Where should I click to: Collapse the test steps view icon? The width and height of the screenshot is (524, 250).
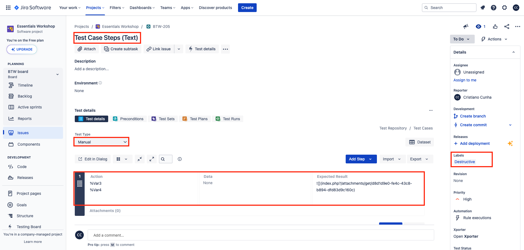[x=140, y=159]
